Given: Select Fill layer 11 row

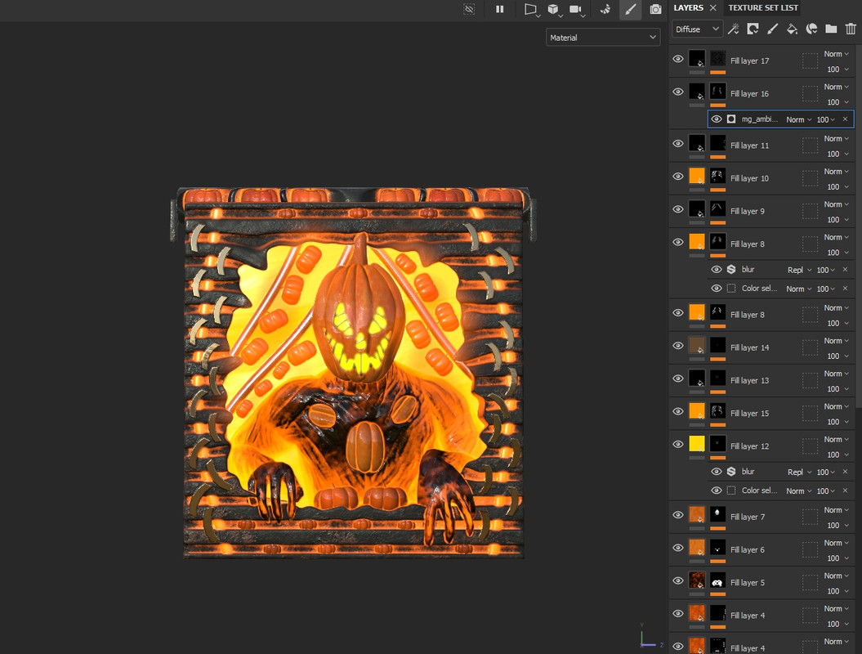Looking at the screenshot, I should pos(762,146).
